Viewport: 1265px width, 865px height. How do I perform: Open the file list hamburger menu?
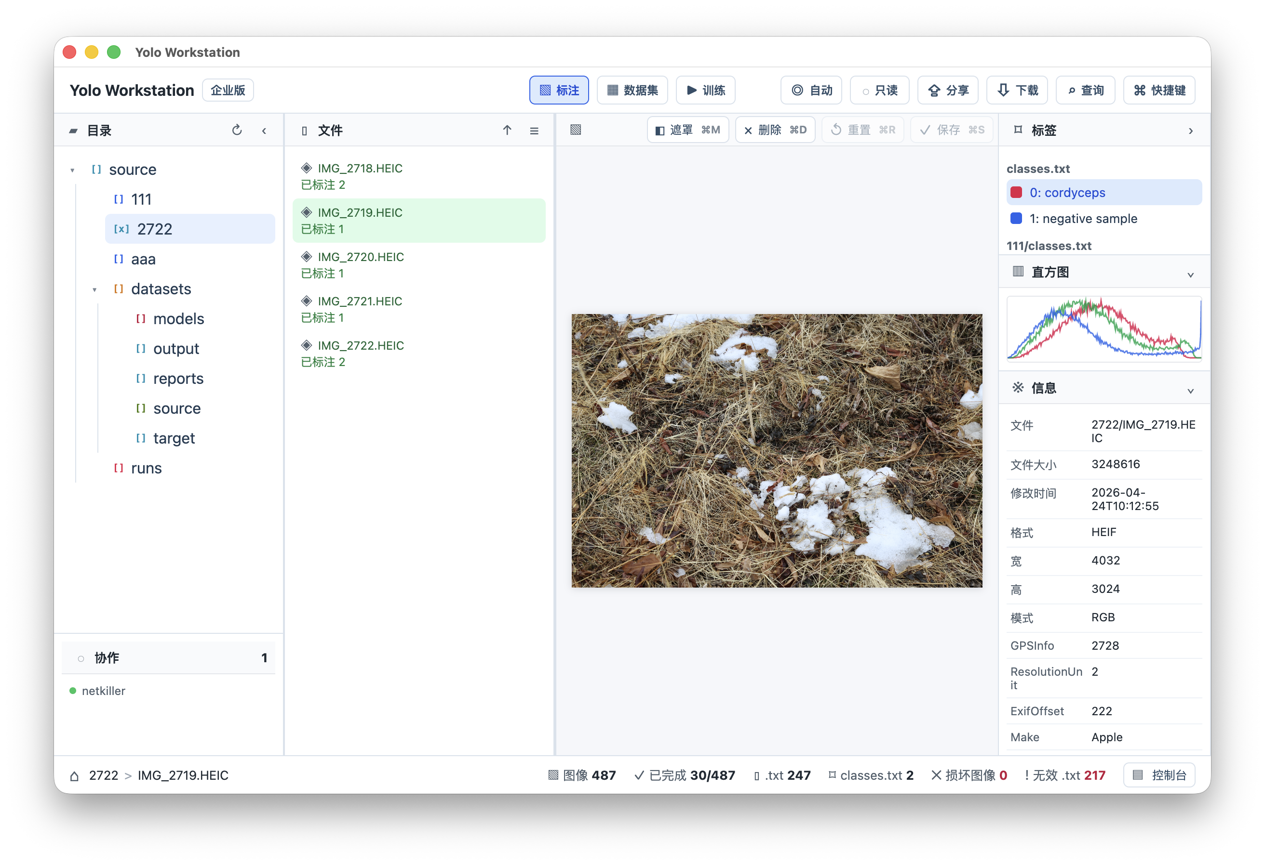534,131
